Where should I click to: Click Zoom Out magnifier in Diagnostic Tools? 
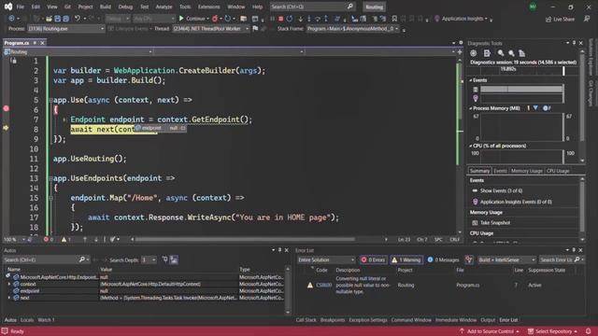[x=511, y=53]
